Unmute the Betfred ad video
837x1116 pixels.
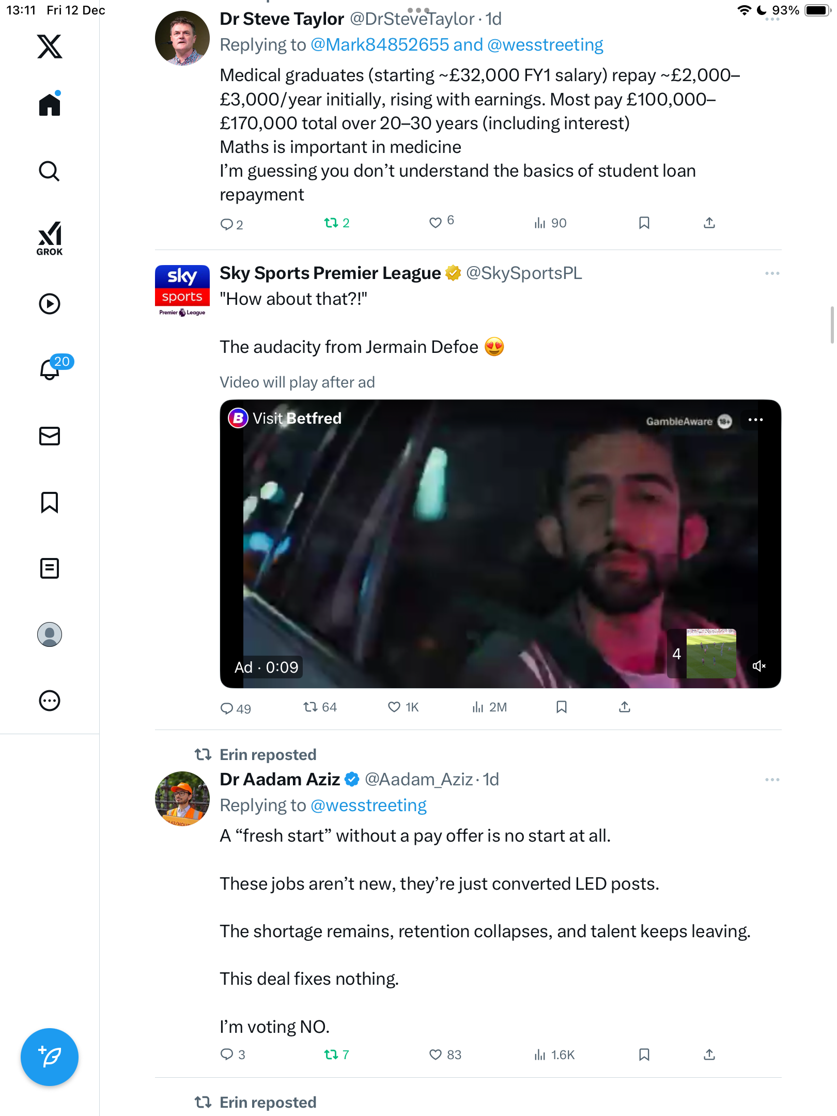coord(758,667)
